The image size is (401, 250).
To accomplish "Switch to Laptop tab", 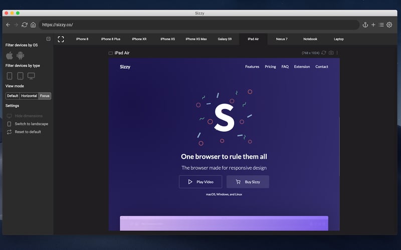I will click(x=339, y=39).
